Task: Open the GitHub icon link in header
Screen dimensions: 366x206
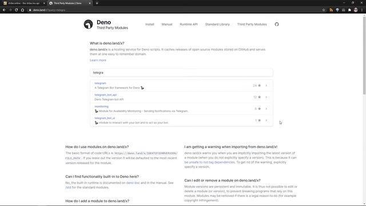Action: pos(277,24)
